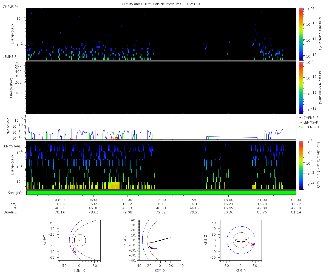Screen dimensions: 329x274
Task: Click the green CHEMS-O legend entry
Action: pos(311,127)
